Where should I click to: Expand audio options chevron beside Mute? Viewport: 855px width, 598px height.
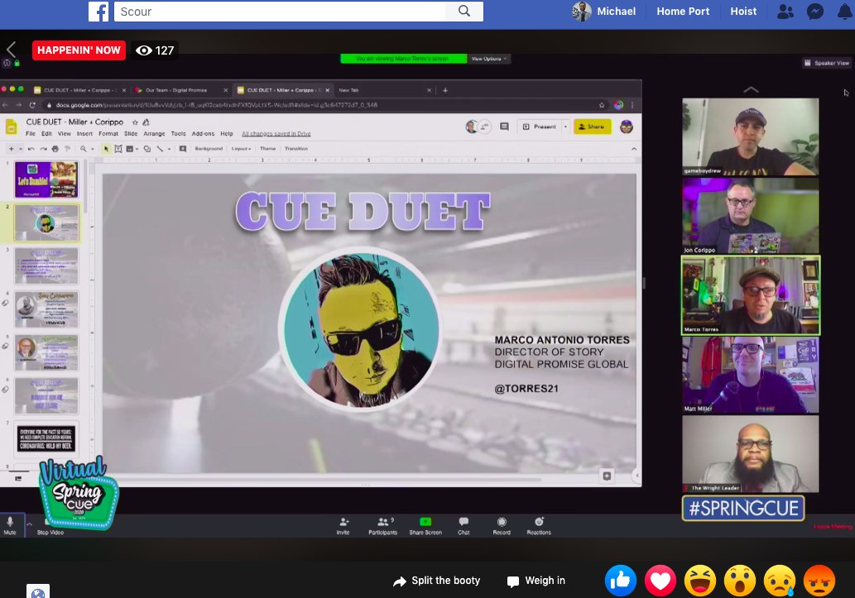tap(30, 524)
